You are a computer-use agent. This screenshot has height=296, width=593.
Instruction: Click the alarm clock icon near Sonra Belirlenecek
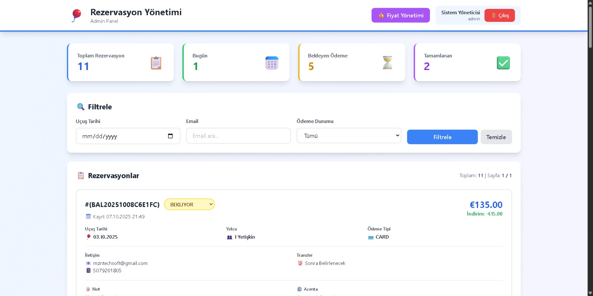click(x=300, y=263)
